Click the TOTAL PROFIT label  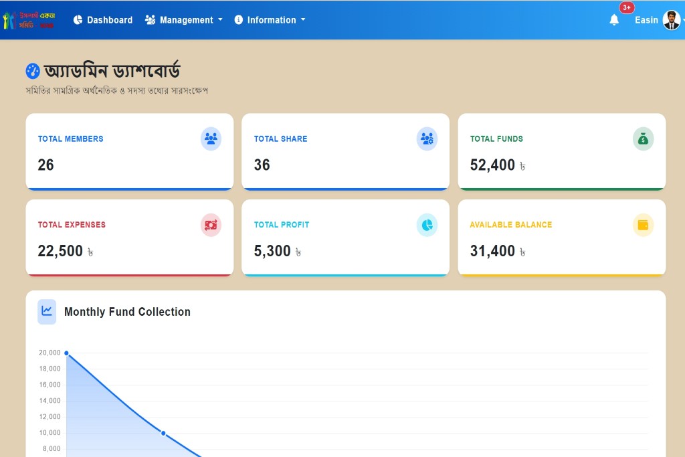(282, 225)
